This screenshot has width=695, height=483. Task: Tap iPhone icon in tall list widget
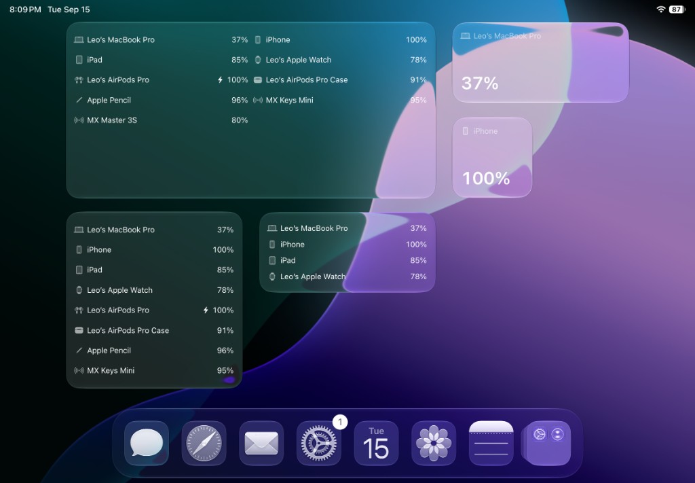point(79,250)
